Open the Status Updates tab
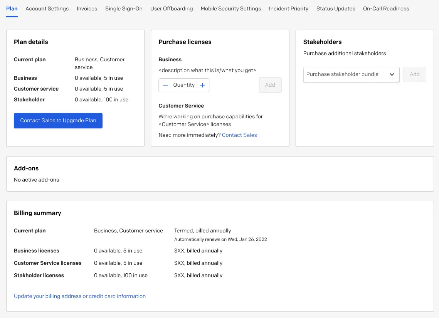439x318 pixels. click(336, 9)
